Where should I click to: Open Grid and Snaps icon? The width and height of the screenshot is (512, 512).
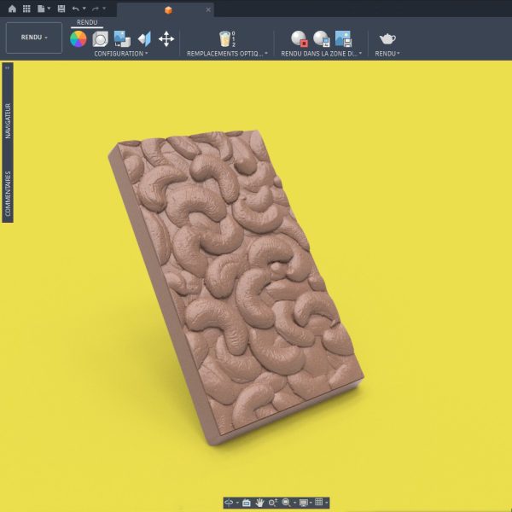[x=319, y=503]
